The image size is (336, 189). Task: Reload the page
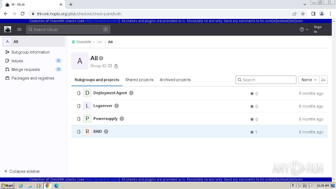click(23, 14)
